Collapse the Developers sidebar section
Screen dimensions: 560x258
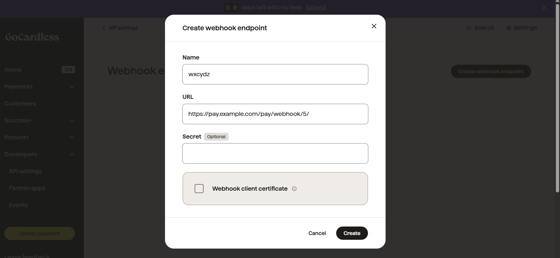[72, 154]
